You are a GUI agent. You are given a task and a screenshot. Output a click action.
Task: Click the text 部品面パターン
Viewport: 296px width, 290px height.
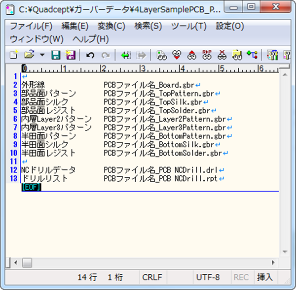[48, 94]
